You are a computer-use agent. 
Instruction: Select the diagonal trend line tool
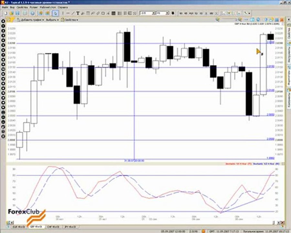pyautogui.click(x=73, y=13)
